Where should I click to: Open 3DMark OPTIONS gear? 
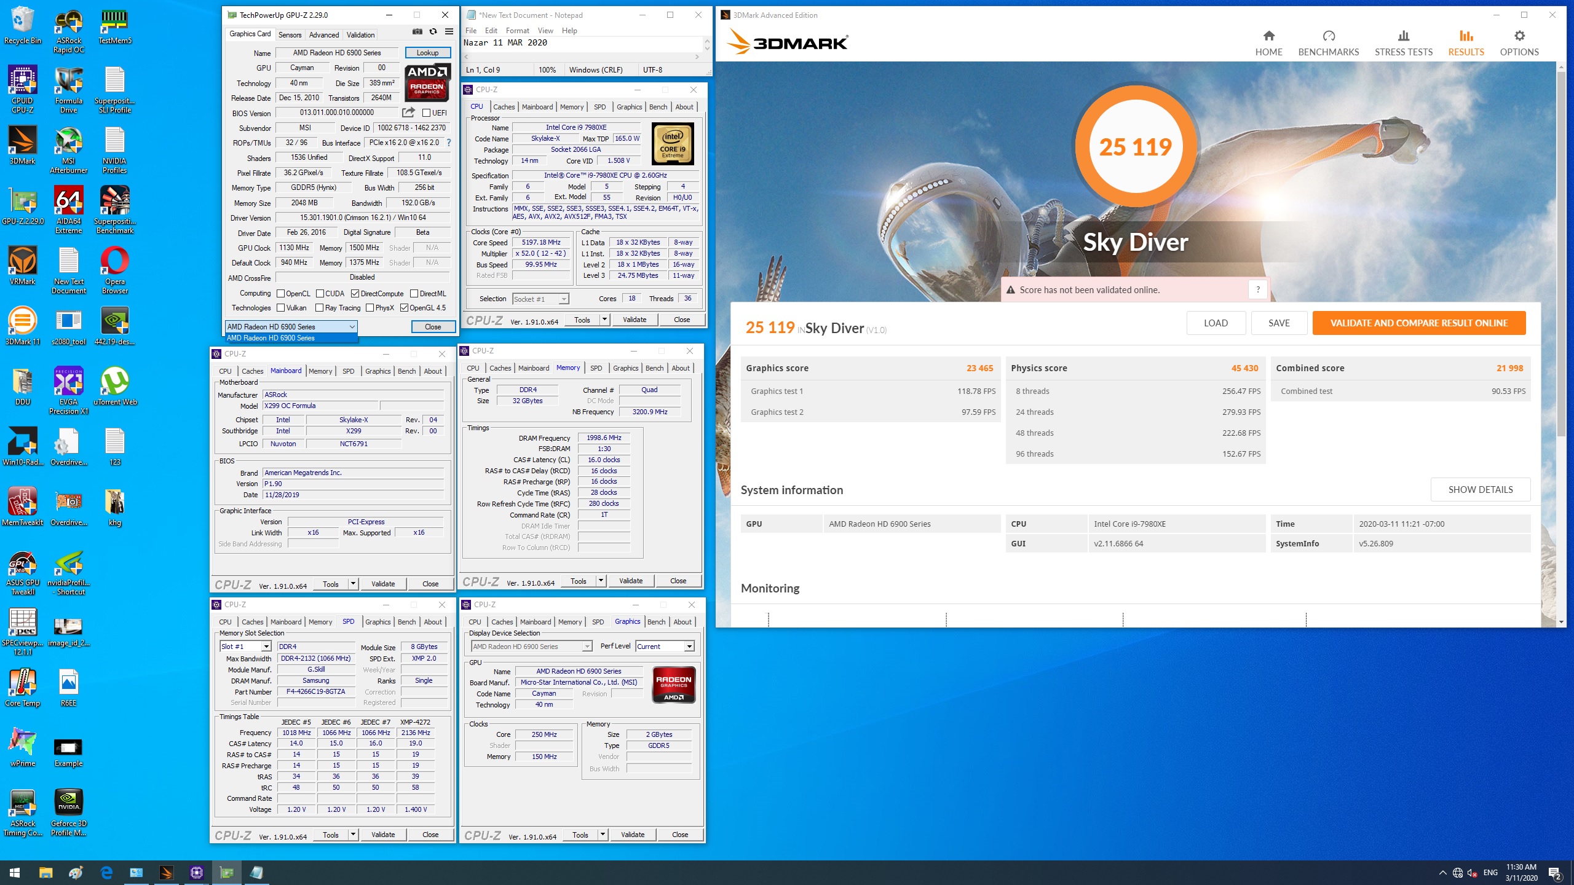tap(1519, 43)
